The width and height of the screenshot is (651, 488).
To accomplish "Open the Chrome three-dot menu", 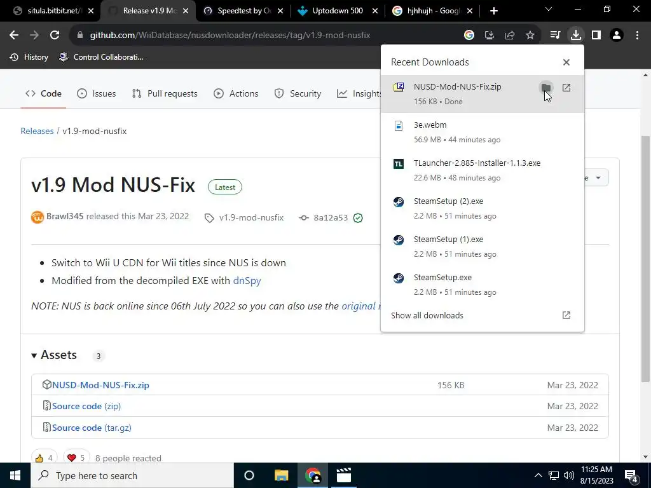I will point(637,36).
